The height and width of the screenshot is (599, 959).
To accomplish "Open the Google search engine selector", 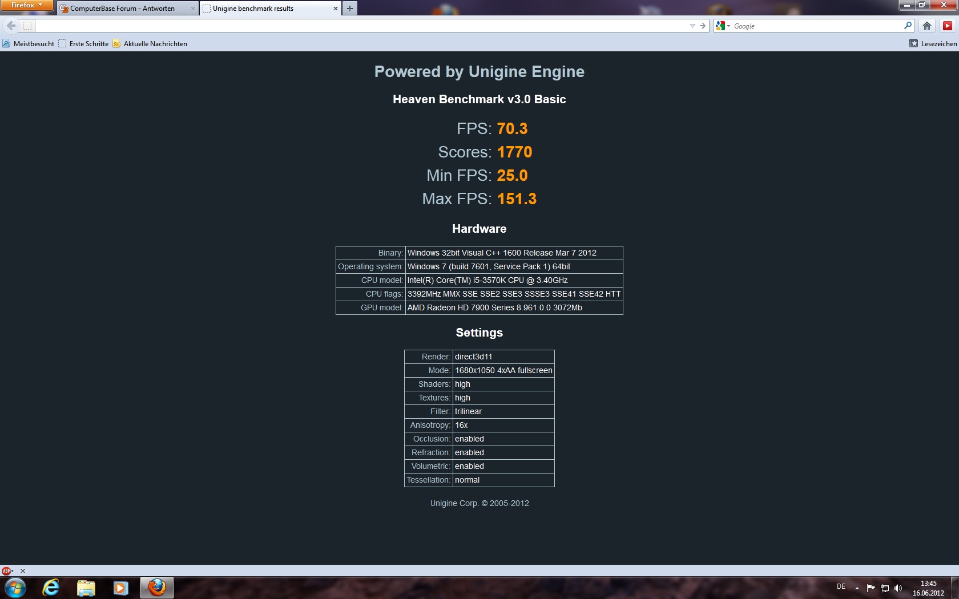I will click(x=723, y=26).
